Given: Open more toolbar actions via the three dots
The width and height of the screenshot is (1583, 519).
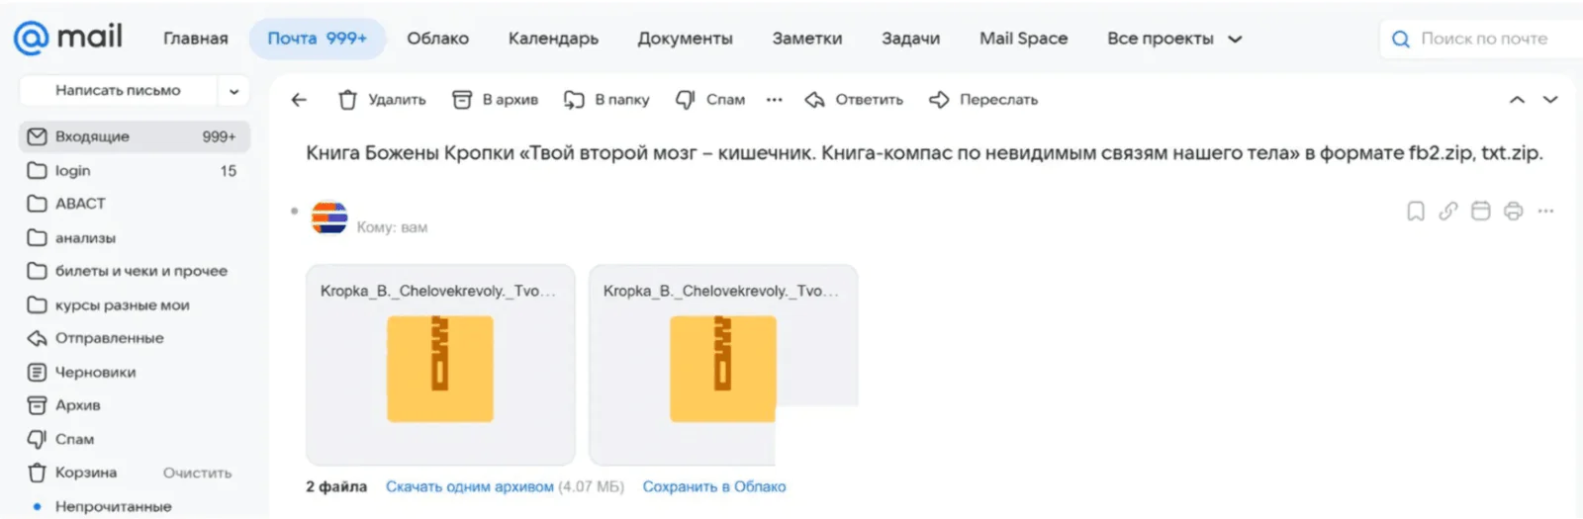Looking at the screenshot, I should 775,100.
